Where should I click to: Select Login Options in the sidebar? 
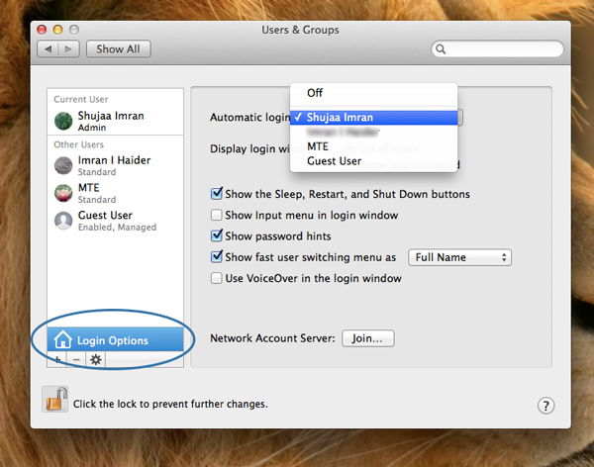pyautogui.click(x=115, y=339)
